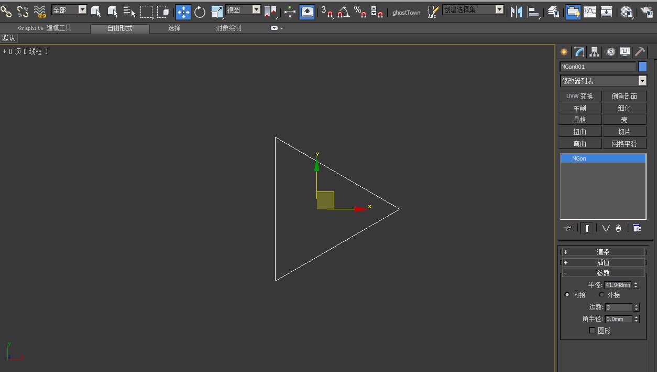This screenshot has width=657, height=372.
Task: Expand the 插值 rollout
Action: tap(603, 262)
